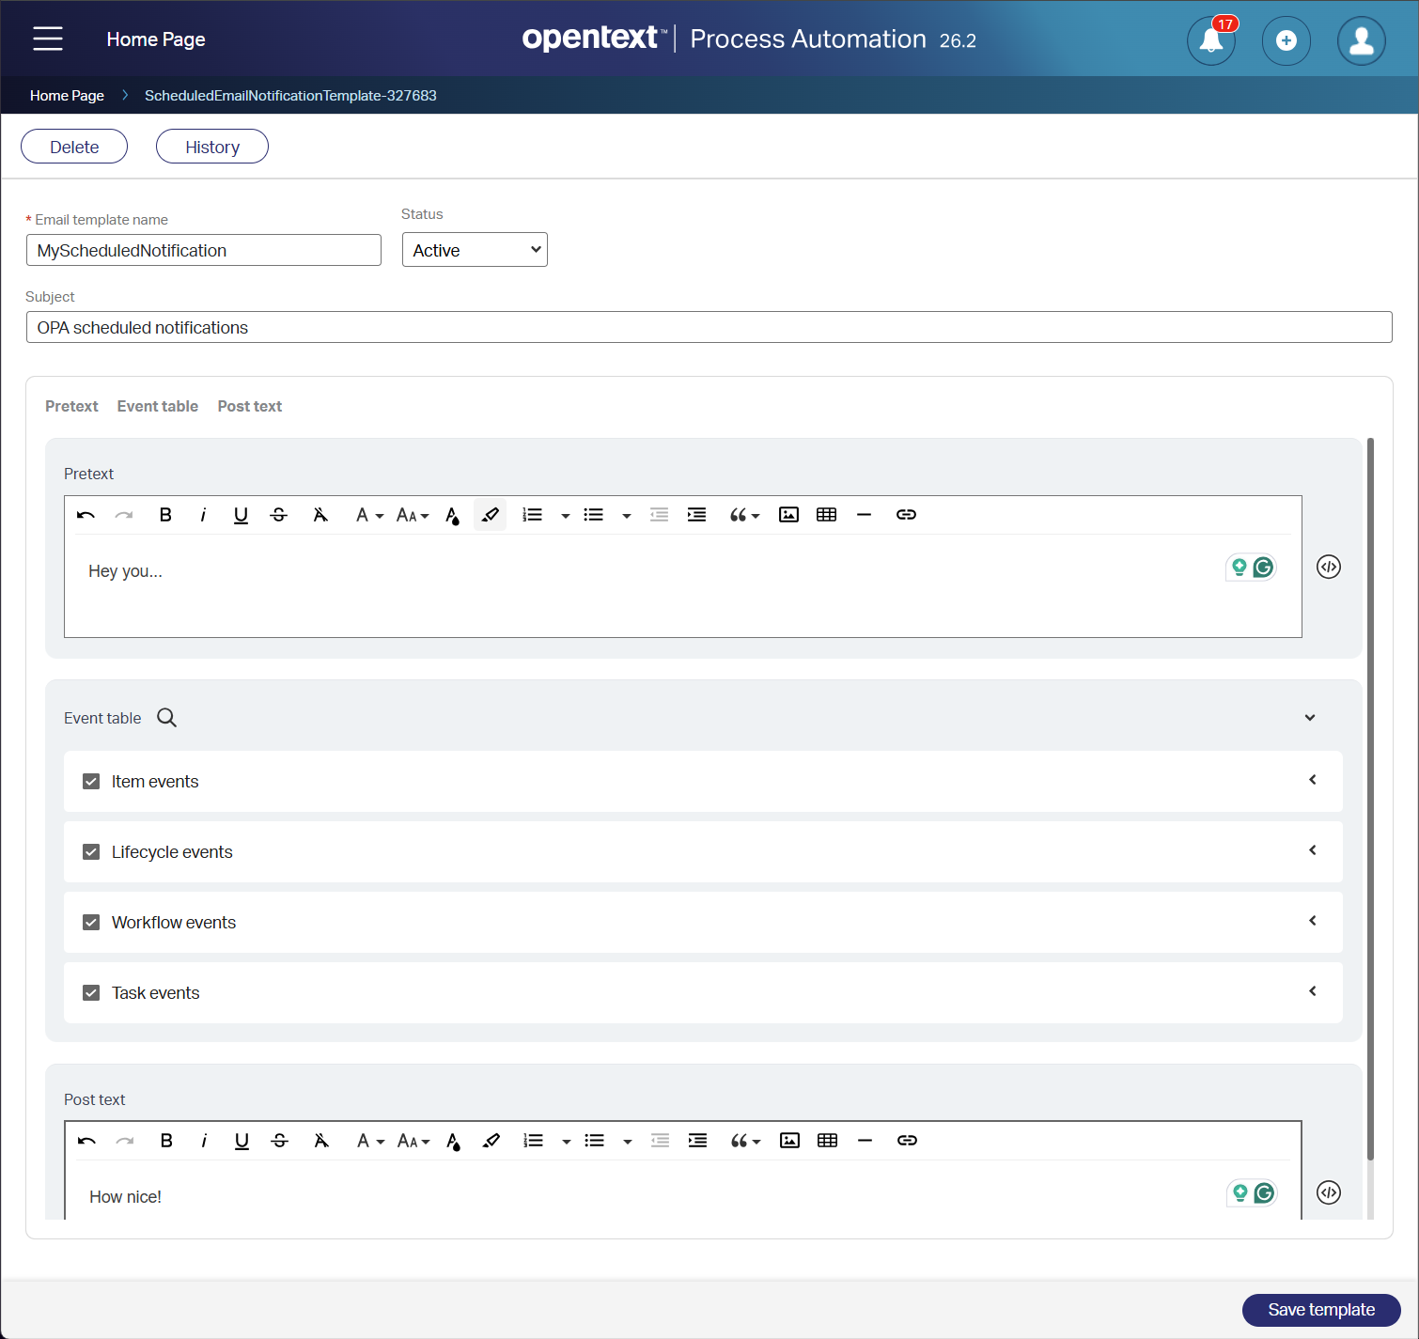
Task: Insert bulleted list in Pretext editor
Action: tap(594, 515)
